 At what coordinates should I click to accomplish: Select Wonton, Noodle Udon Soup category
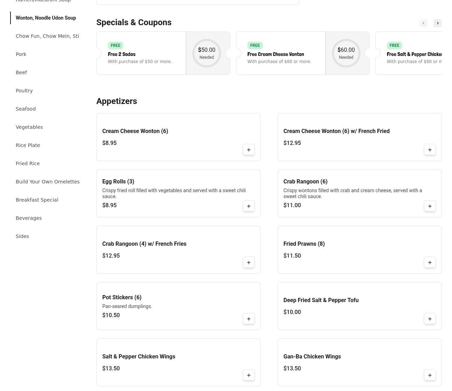point(46,18)
